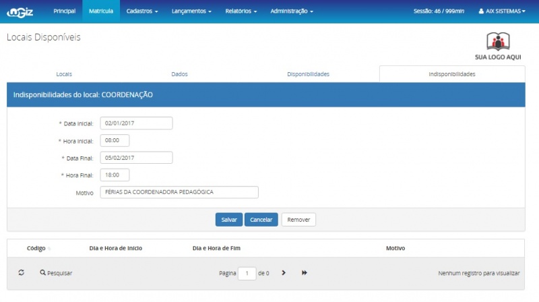The width and height of the screenshot is (539, 302).
Task: Click the Cancelar button
Action: click(x=261, y=220)
